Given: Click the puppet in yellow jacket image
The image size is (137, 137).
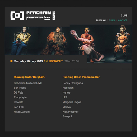Looking at the screenshot, I should click(x=22, y=41).
